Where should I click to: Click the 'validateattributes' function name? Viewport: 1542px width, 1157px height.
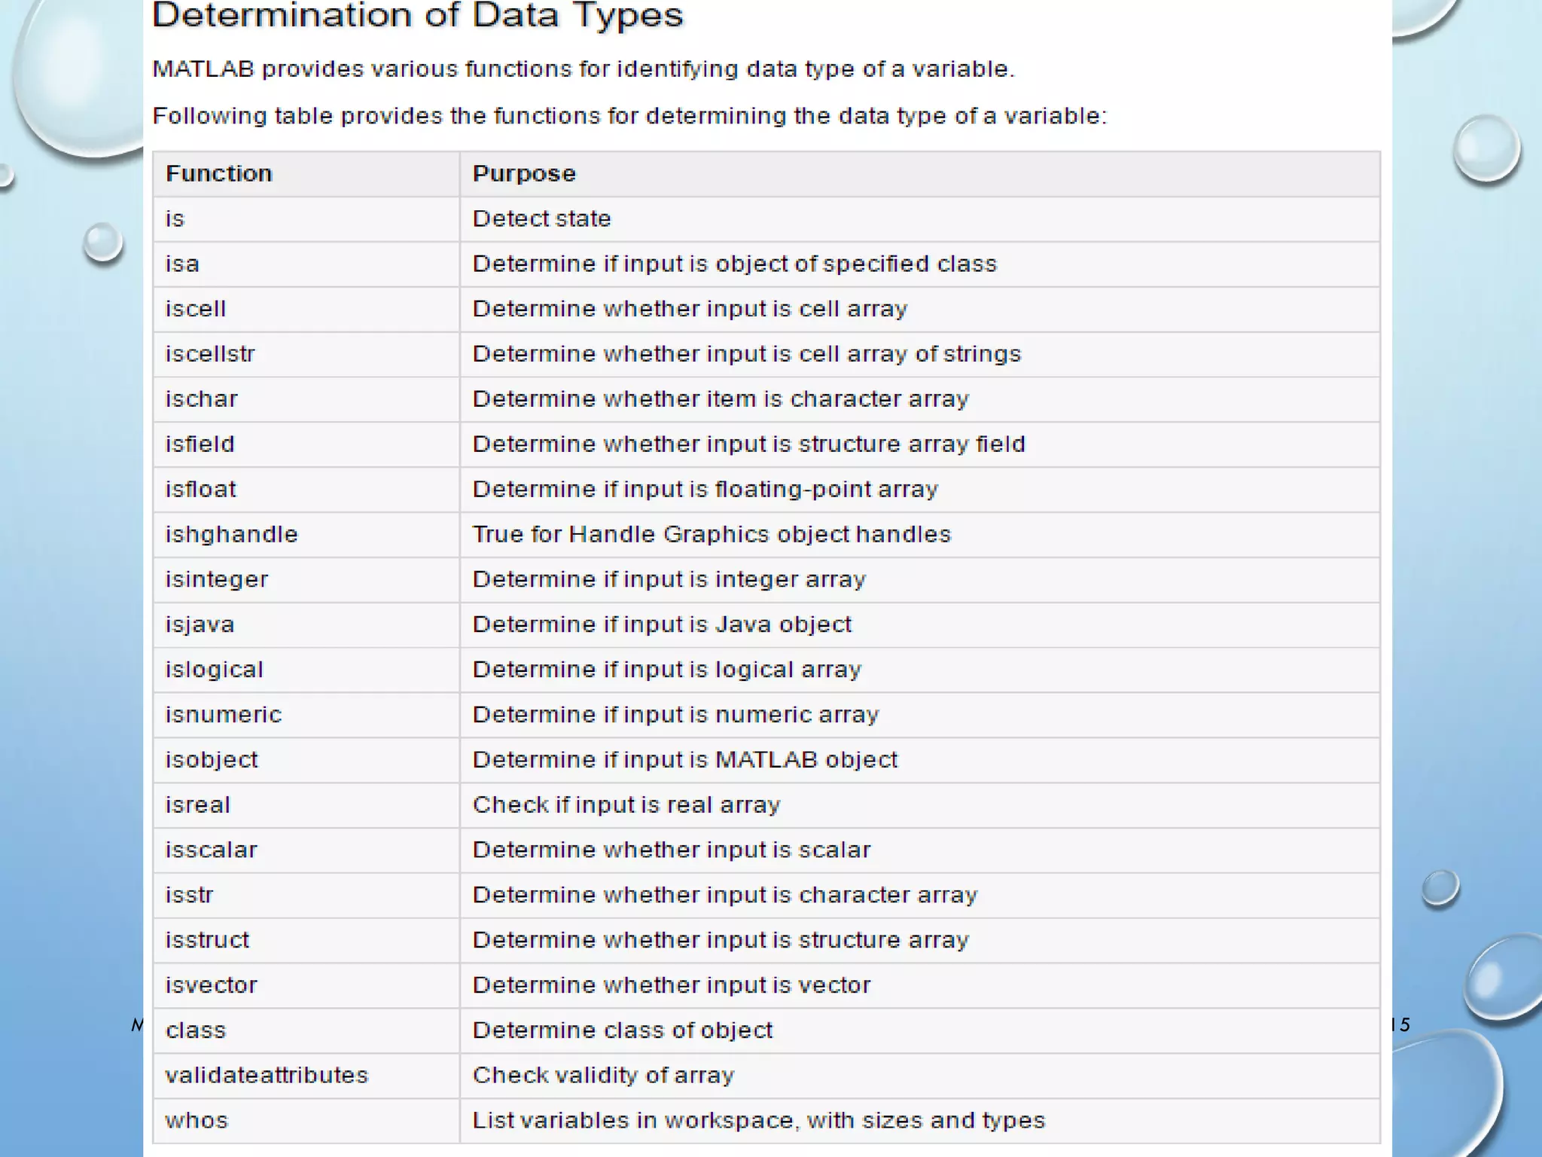pyautogui.click(x=267, y=1076)
